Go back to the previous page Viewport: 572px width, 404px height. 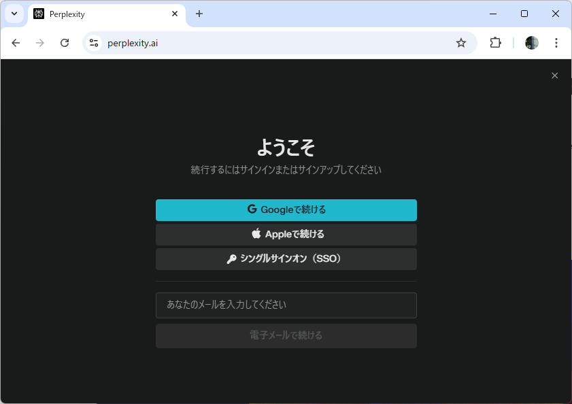pos(16,43)
